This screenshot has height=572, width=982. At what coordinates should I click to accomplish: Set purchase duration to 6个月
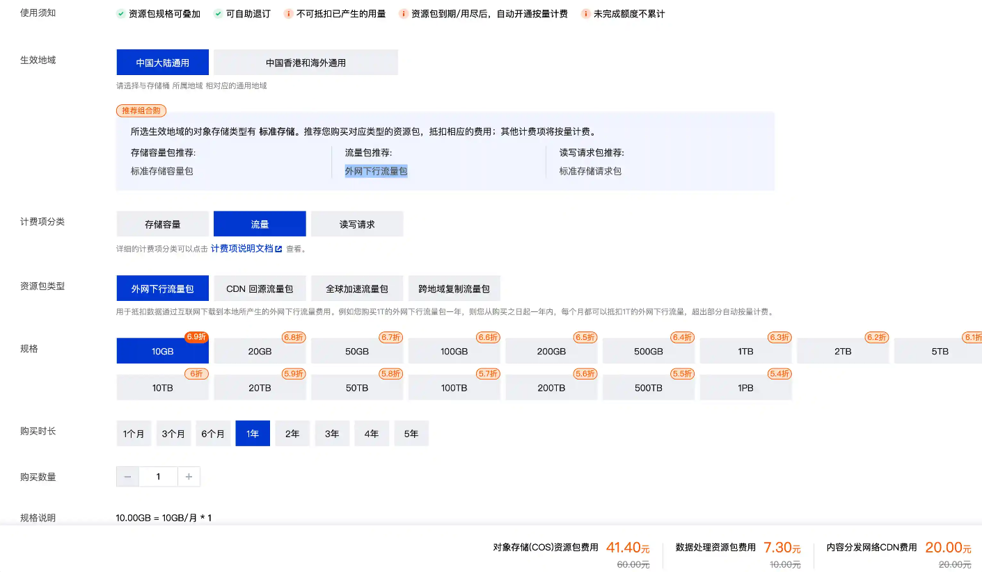click(213, 433)
